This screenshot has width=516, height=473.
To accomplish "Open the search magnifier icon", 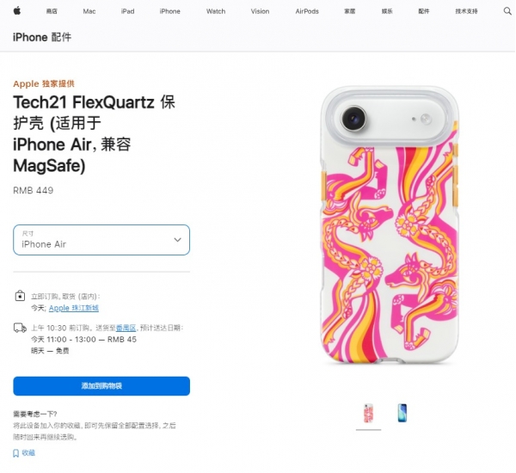I will pos(507,11).
